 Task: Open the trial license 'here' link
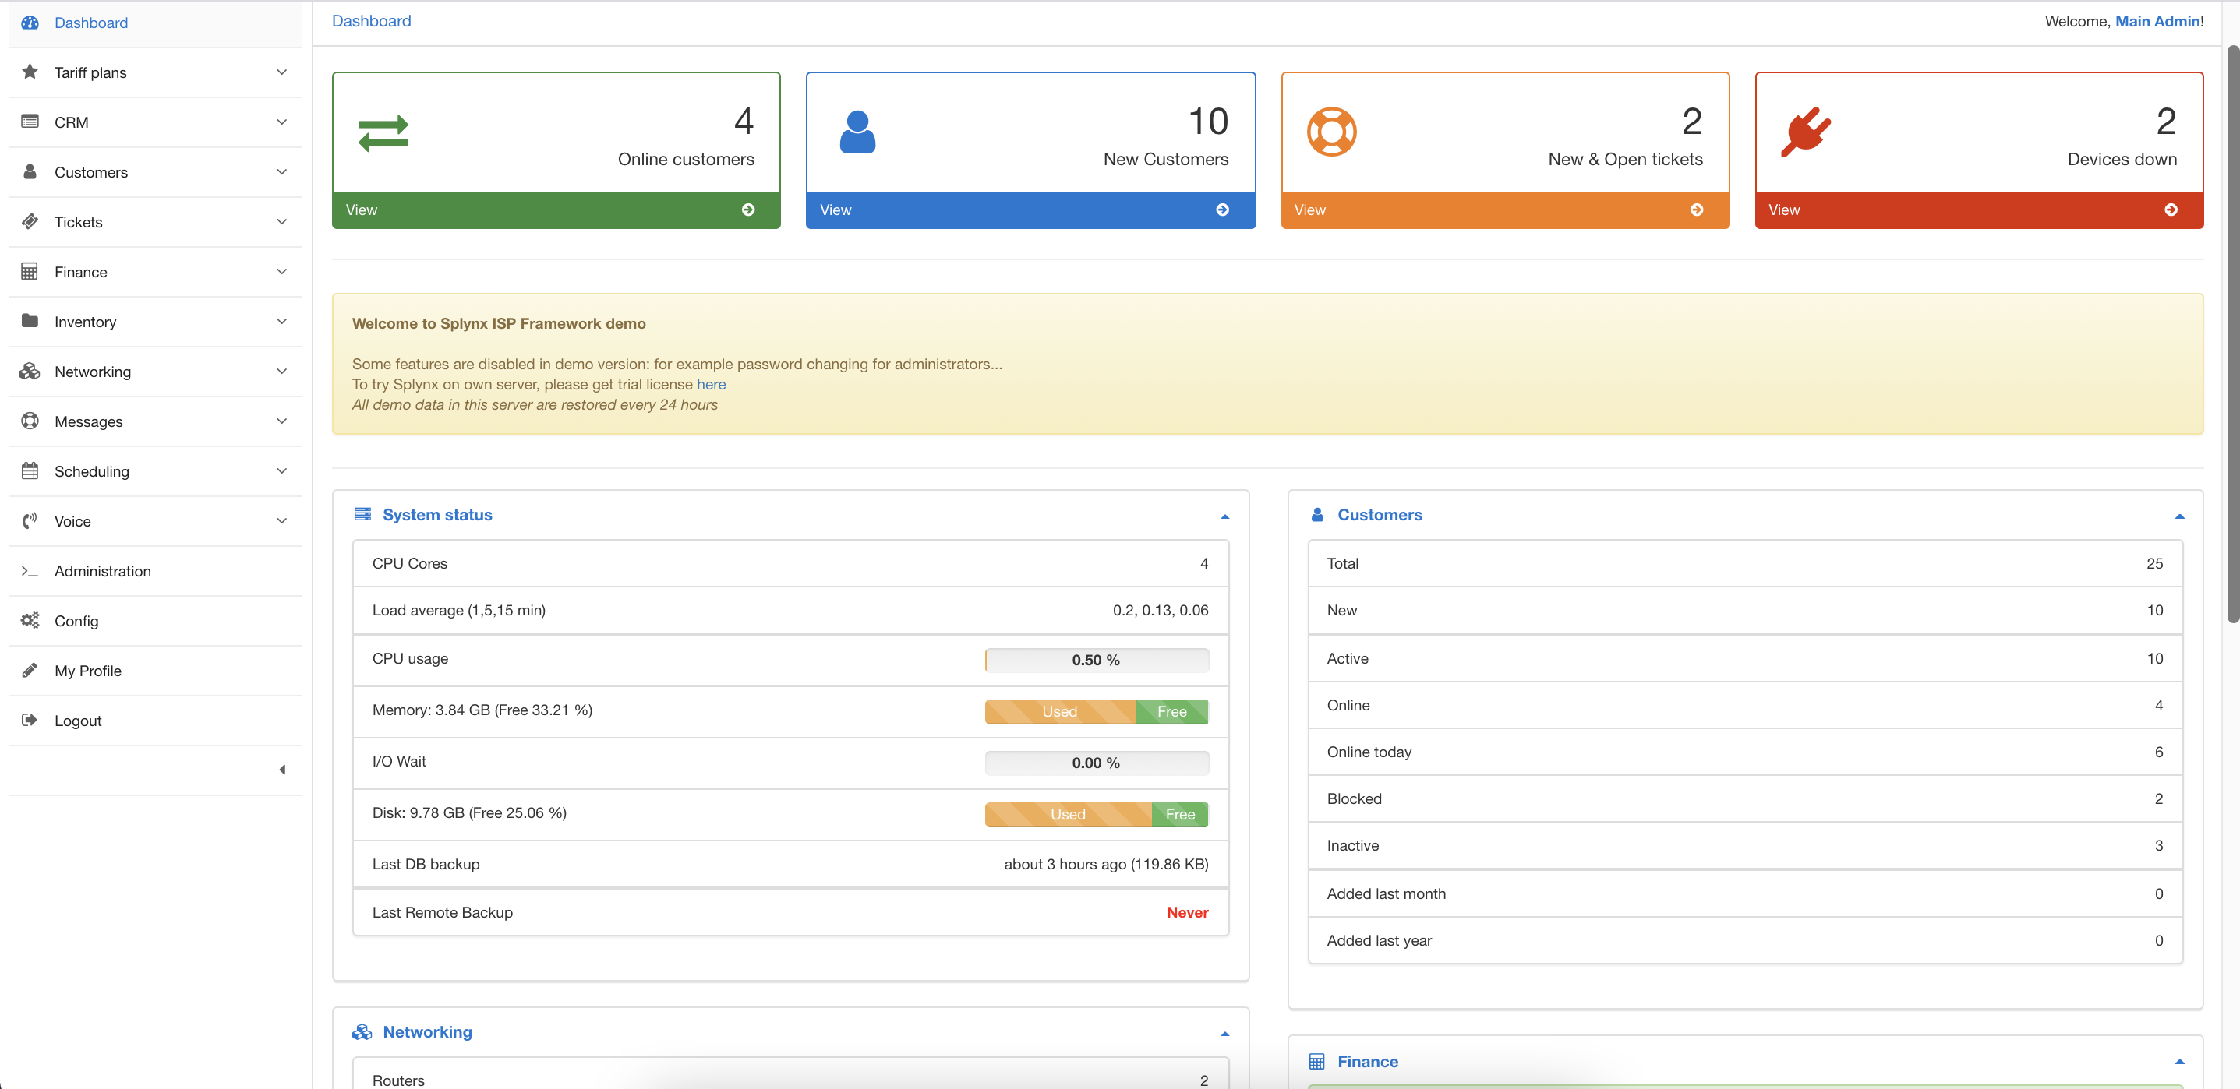(712, 384)
